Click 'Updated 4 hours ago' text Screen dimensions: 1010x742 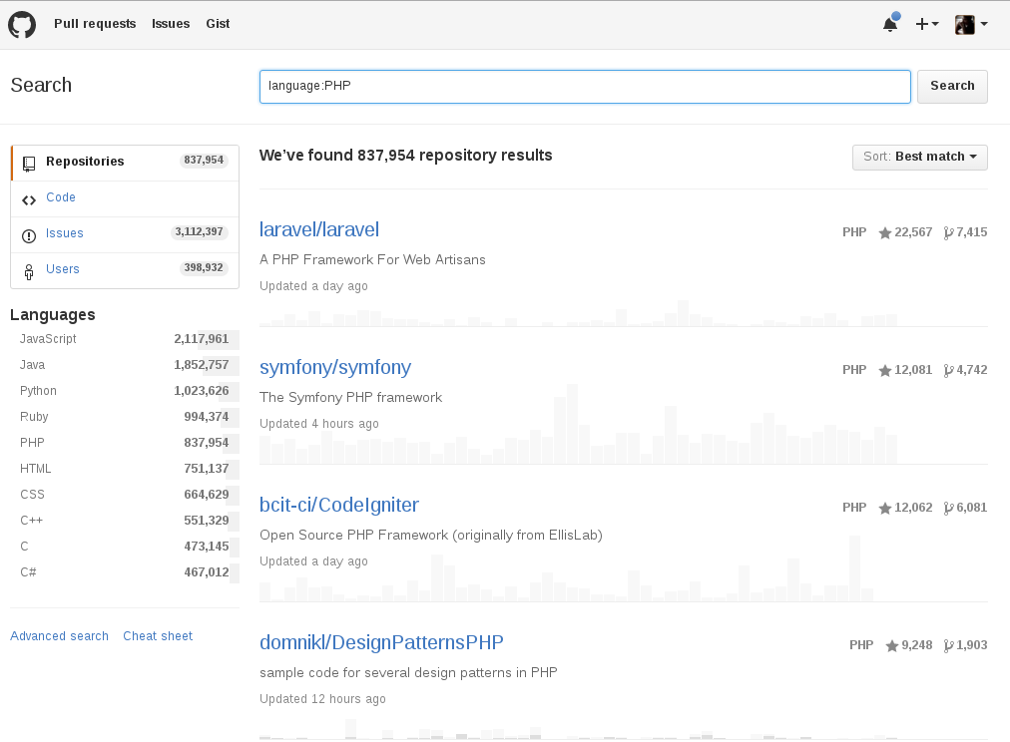pos(319,424)
